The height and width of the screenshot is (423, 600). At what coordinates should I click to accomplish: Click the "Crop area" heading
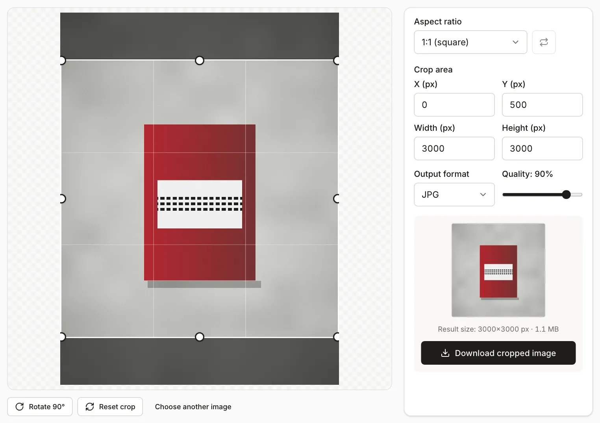433,70
